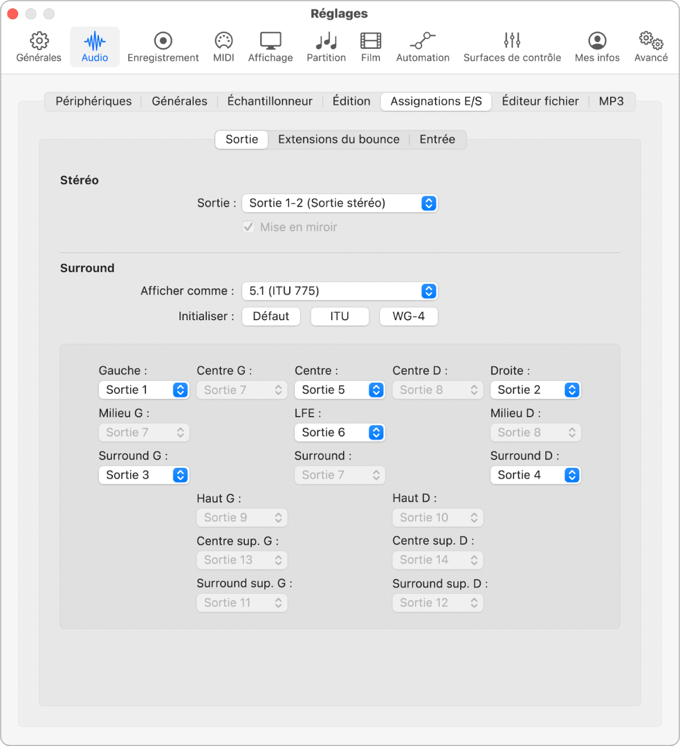The height and width of the screenshot is (746, 680).
Task: Open the MIDI settings icon
Action: click(x=223, y=46)
